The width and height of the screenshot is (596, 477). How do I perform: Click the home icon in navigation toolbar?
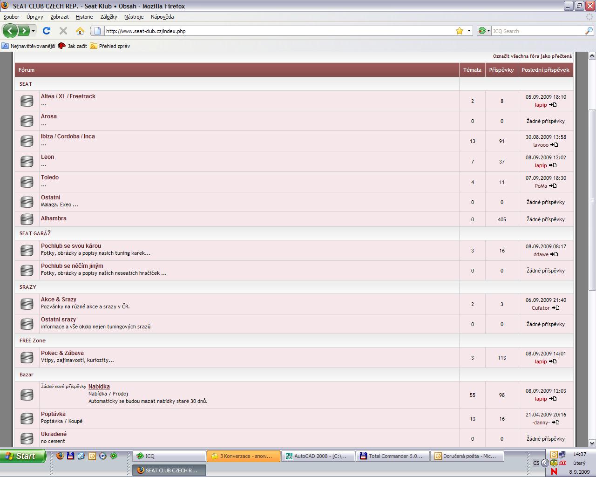coord(80,31)
